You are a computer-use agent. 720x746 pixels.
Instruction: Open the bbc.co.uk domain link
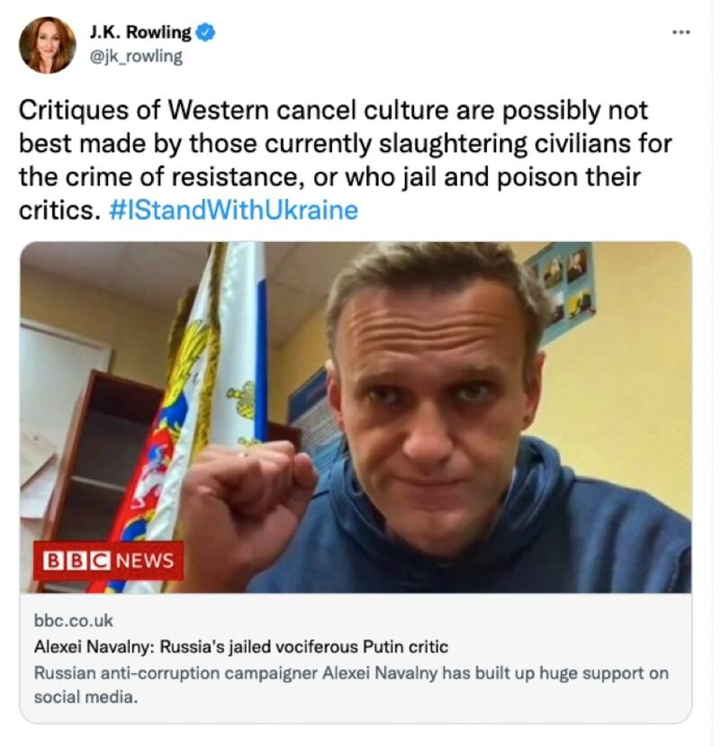pos(73,620)
